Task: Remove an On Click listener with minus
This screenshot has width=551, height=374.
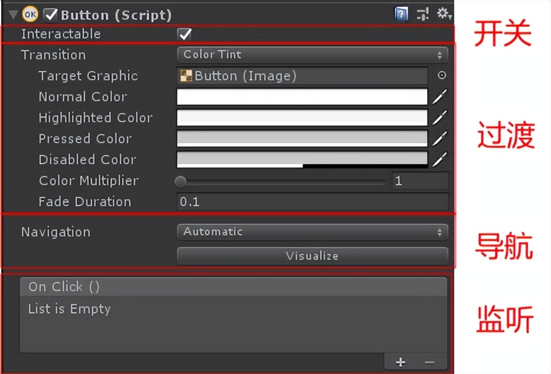Action: (429, 362)
